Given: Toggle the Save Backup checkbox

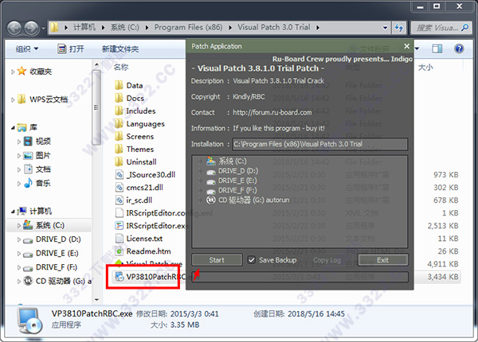Looking at the screenshot, I should [x=251, y=260].
